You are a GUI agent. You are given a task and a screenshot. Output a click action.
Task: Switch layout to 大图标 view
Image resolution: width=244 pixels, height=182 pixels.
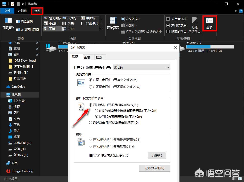tap(71, 18)
